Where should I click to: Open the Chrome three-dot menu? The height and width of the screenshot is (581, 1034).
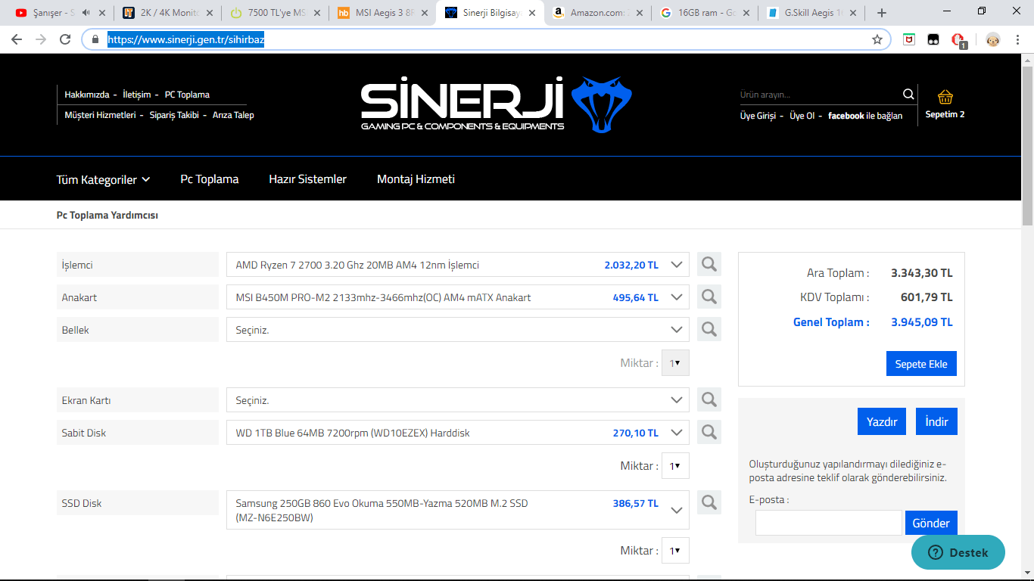[1018, 39]
